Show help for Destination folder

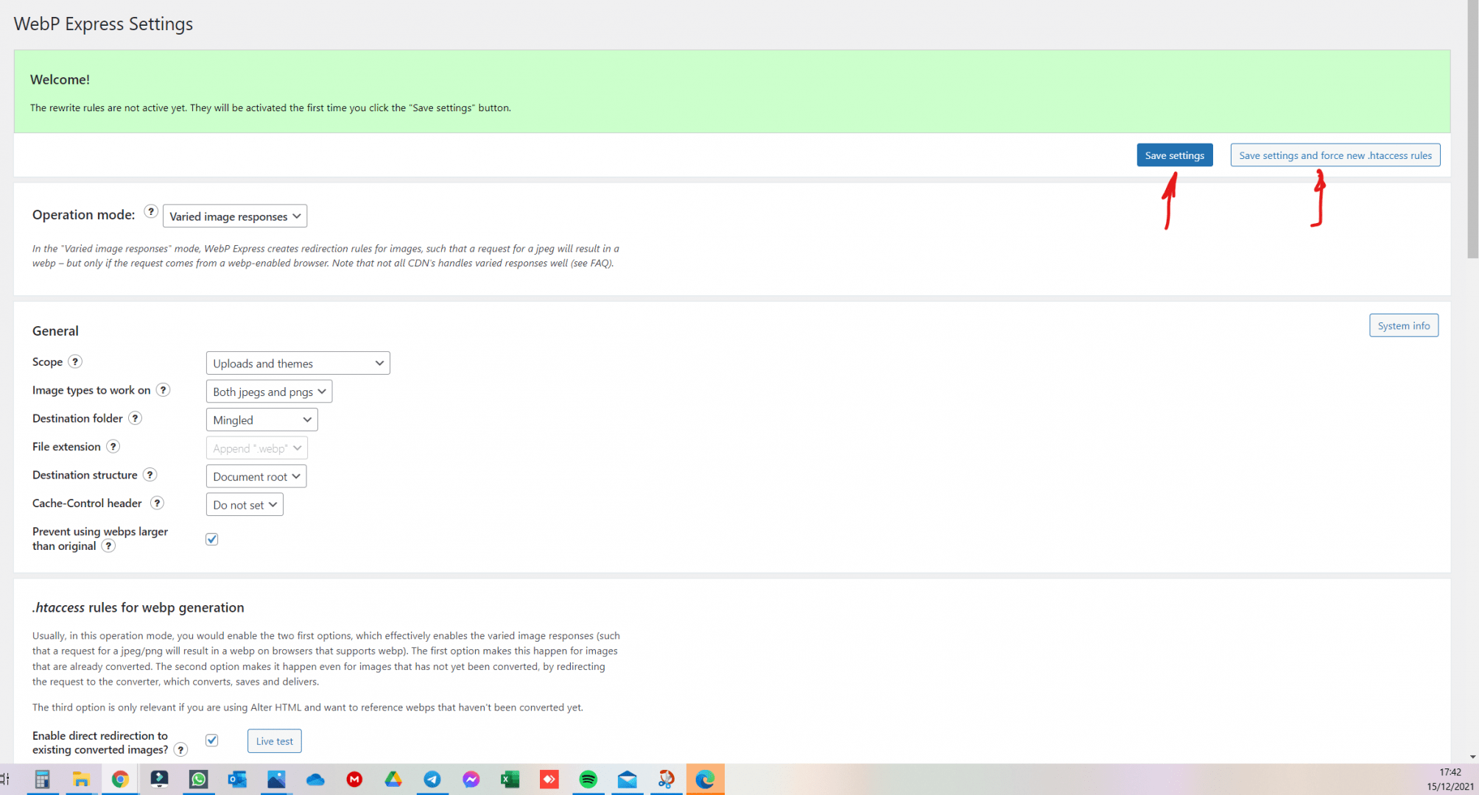click(136, 418)
